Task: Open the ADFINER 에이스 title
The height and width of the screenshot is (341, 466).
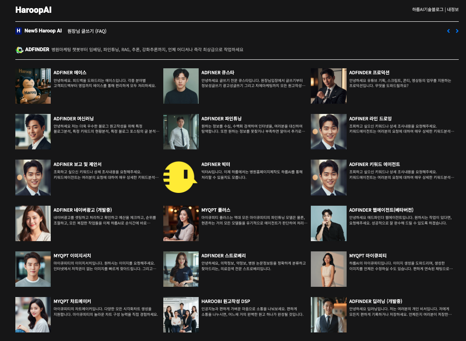Action: (70, 73)
